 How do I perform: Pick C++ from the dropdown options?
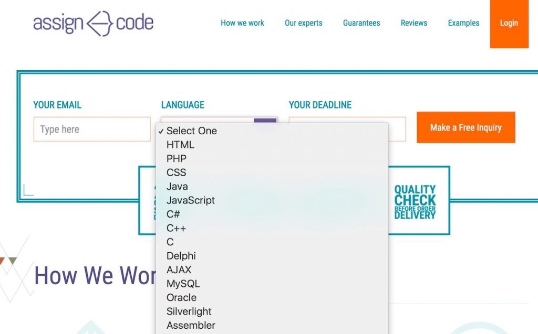click(x=176, y=228)
